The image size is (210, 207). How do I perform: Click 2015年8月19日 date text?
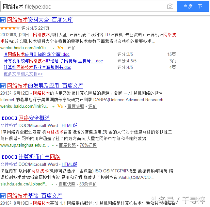(x=14, y=203)
